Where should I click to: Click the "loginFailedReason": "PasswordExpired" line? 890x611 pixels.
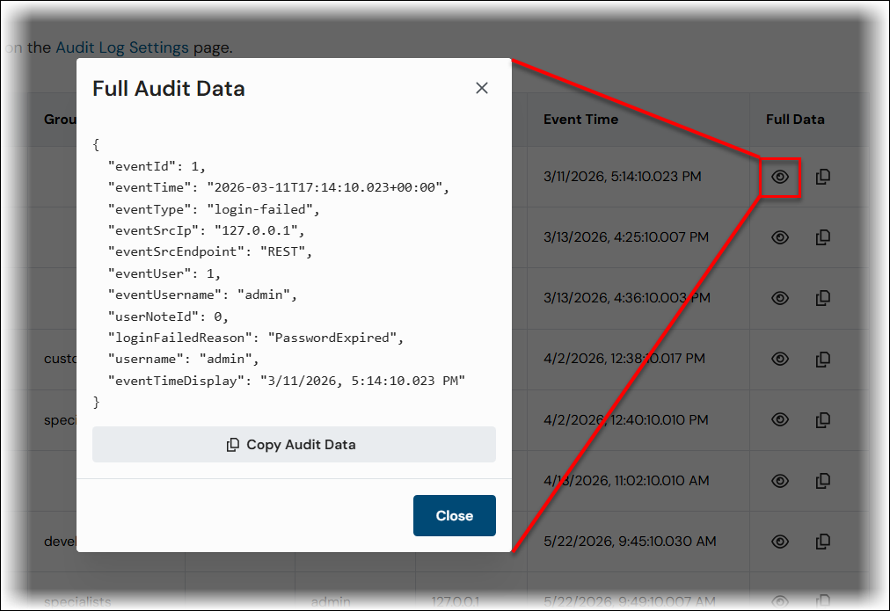(256, 338)
